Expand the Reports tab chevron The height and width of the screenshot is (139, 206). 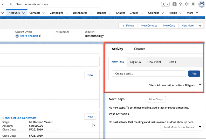[x=110, y=13]
